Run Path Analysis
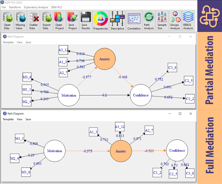222x184 pixels. (149, 21)
